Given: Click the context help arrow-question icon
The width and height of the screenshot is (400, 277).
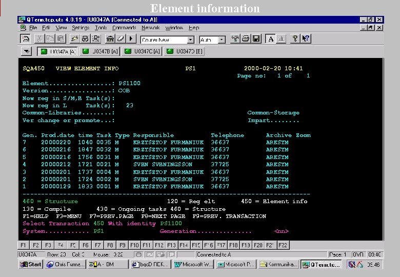Looking at the screenshot, I should click(x=306, y=39).
